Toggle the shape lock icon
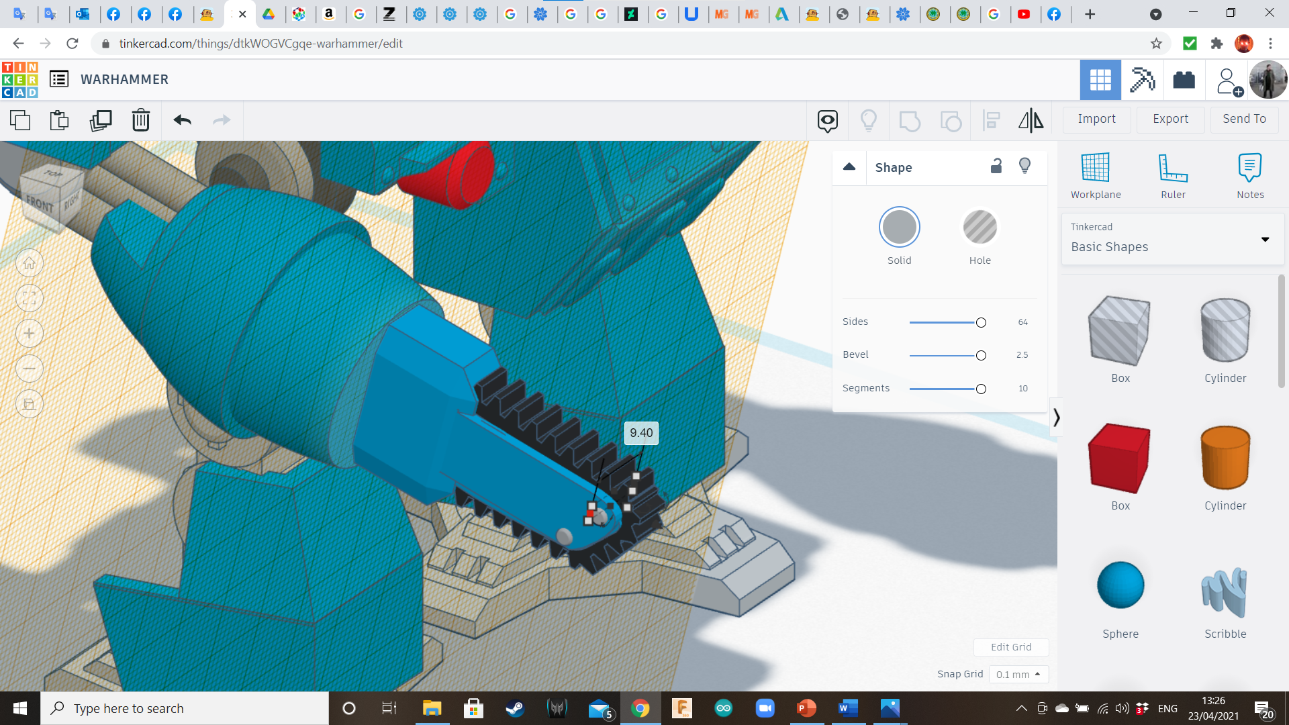1289x725 pixels. 996,166
